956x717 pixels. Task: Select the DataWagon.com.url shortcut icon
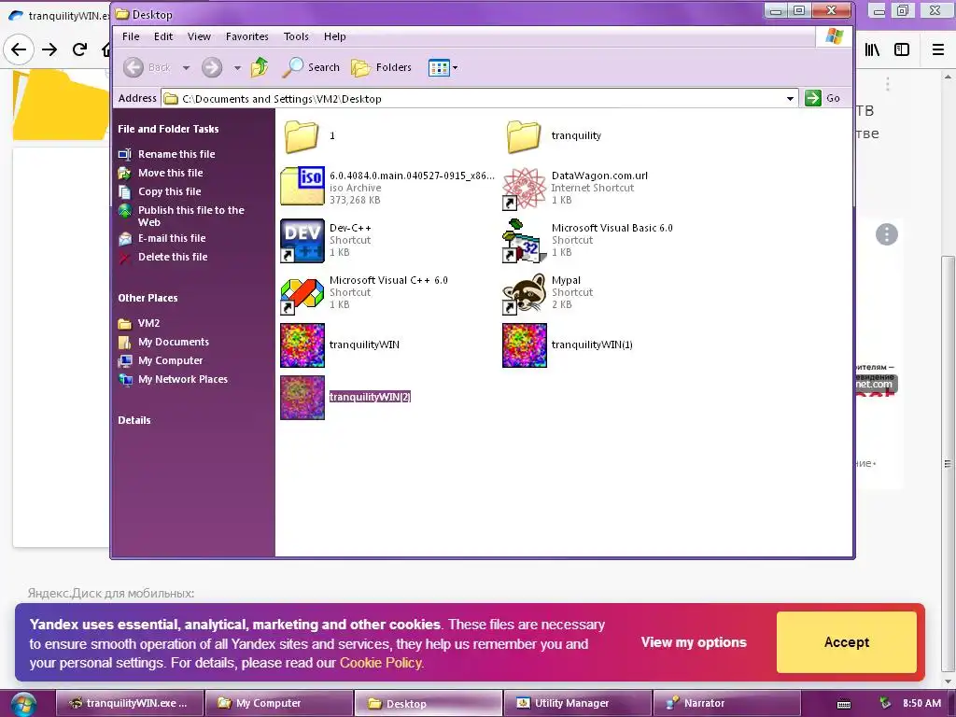click(525, 189)
